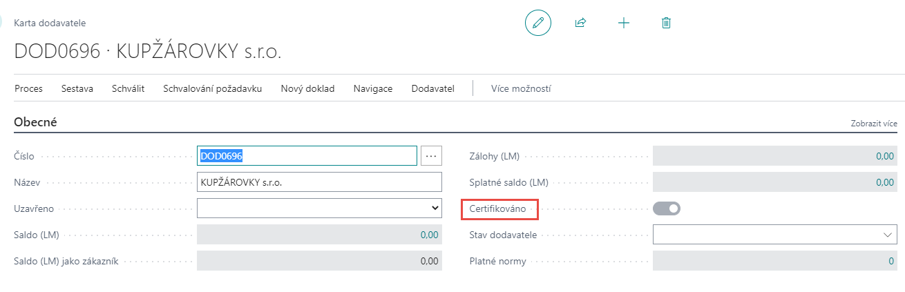This screenshot has height=292, width=905.
Task: Click Více možností
Action: pos(520,88)
